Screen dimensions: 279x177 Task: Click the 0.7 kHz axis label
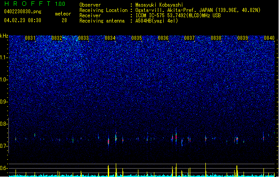point(4,146)
